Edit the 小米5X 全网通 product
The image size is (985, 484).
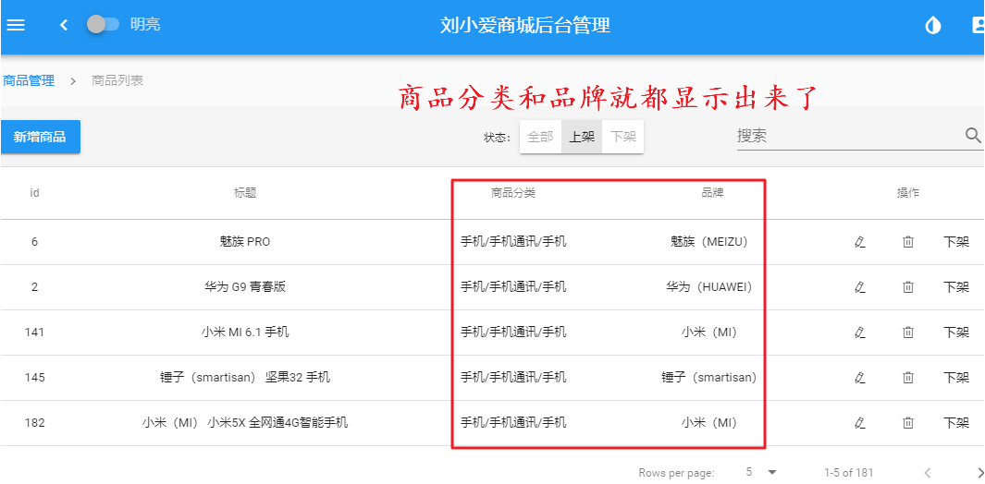point(860,422)
